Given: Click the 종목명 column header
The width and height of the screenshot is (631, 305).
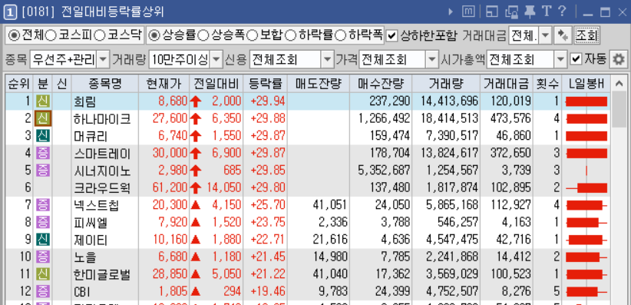Looking at the screenshot, I should (105, 84).
